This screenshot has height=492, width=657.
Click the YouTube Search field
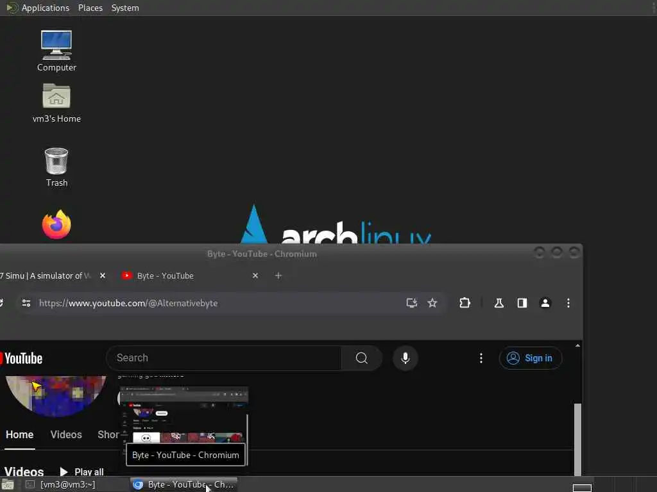pos(224,358)
